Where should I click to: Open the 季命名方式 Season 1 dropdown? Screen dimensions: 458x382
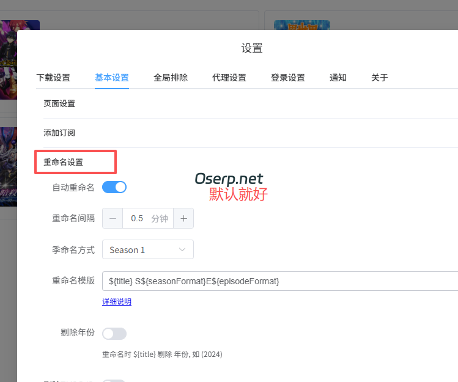(x=148, y=249)
